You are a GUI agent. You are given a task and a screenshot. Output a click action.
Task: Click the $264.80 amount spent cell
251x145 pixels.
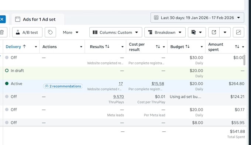click(x=237, y=83)
